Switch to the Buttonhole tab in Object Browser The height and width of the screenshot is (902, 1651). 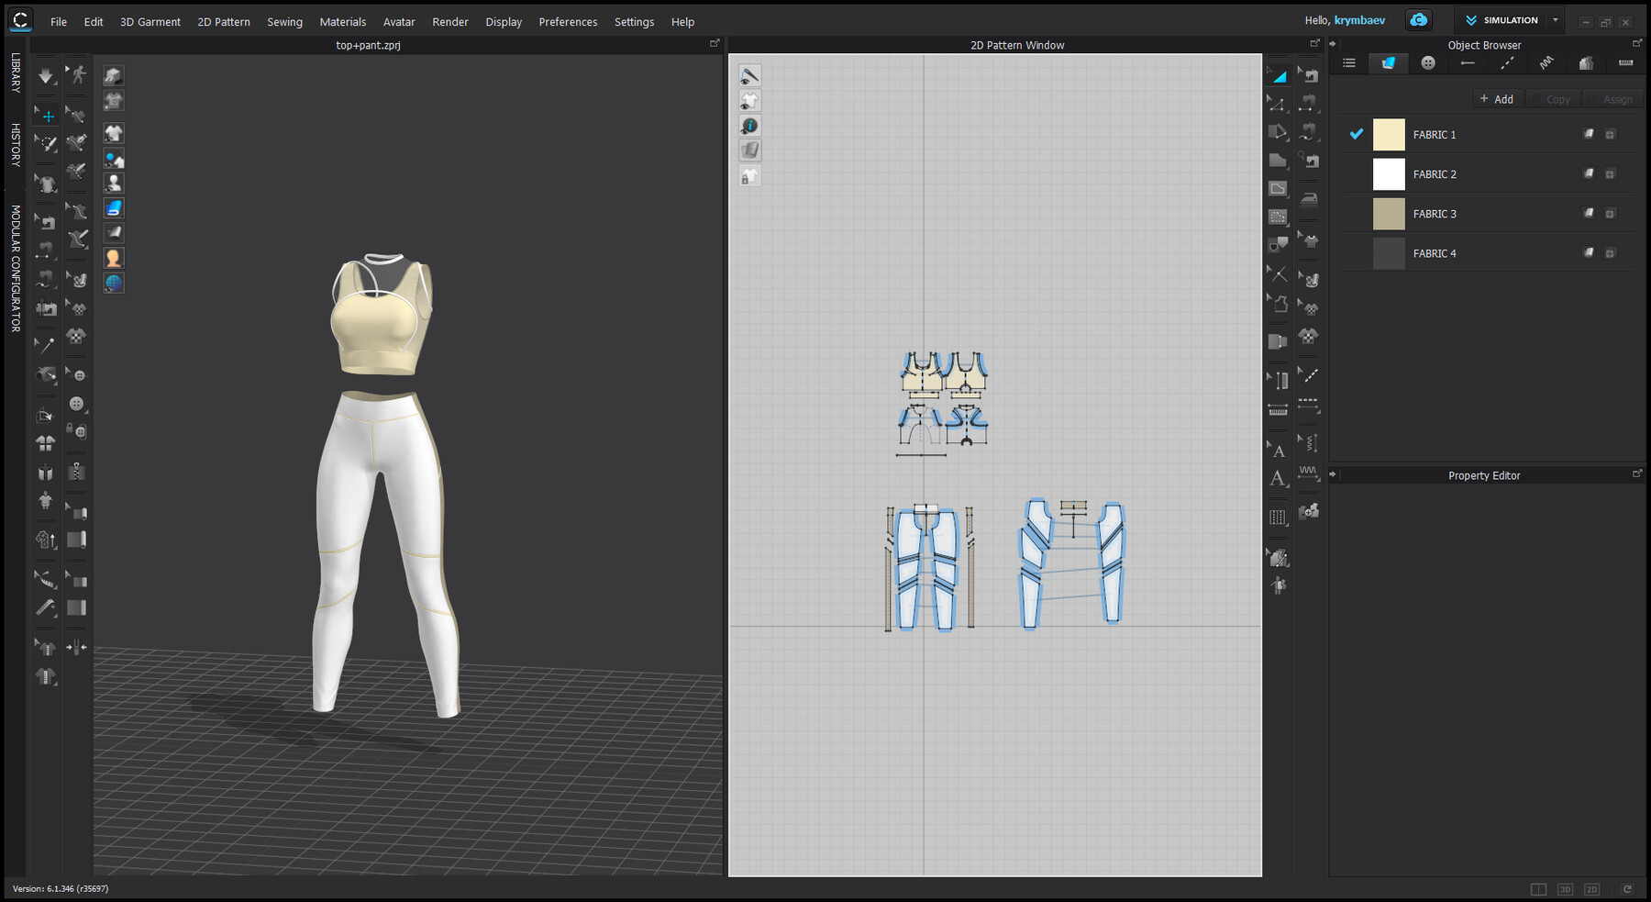click(x=1468, y=63)
